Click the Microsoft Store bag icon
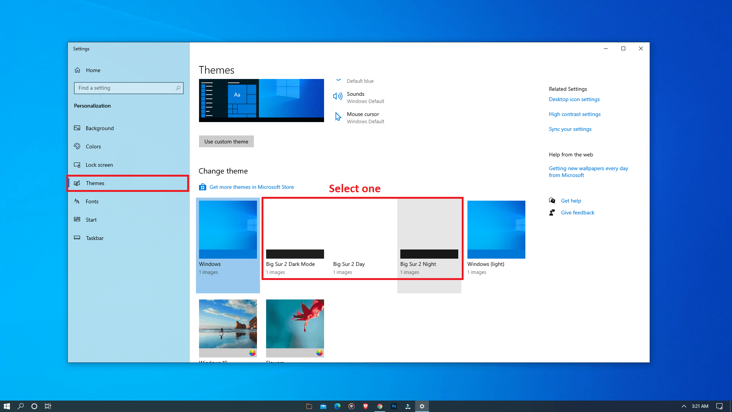732x412 pixels. (x=203, y=187)
